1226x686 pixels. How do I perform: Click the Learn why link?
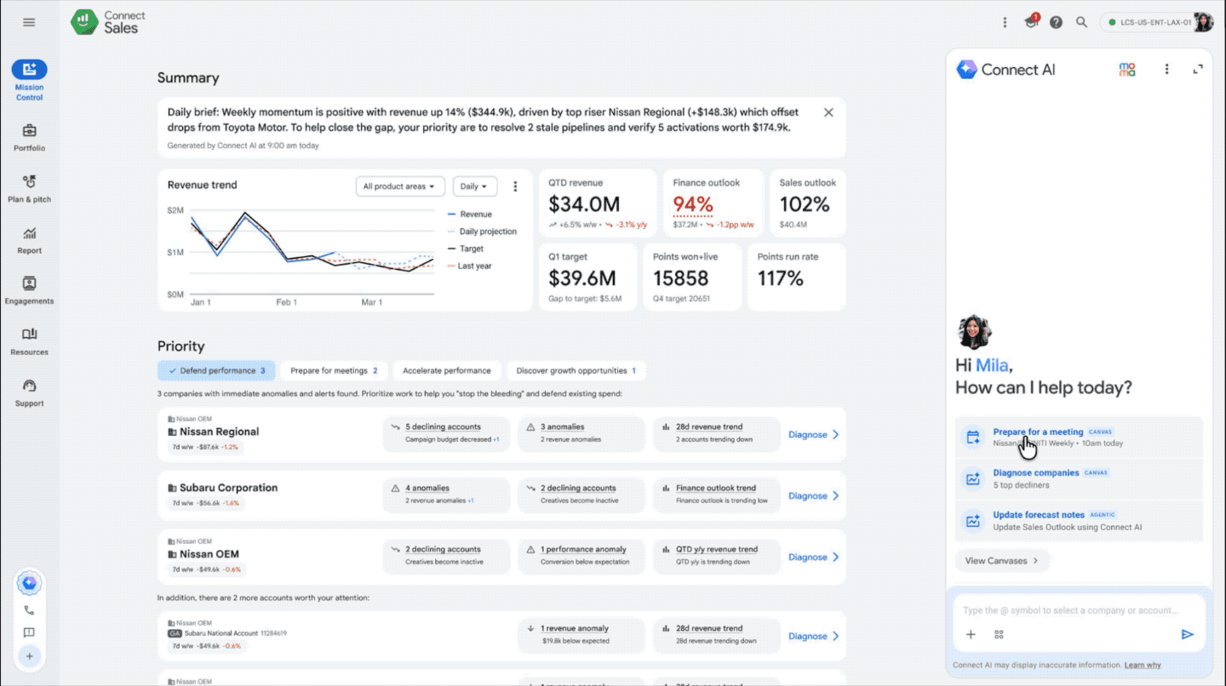[x=1142, y=665]
